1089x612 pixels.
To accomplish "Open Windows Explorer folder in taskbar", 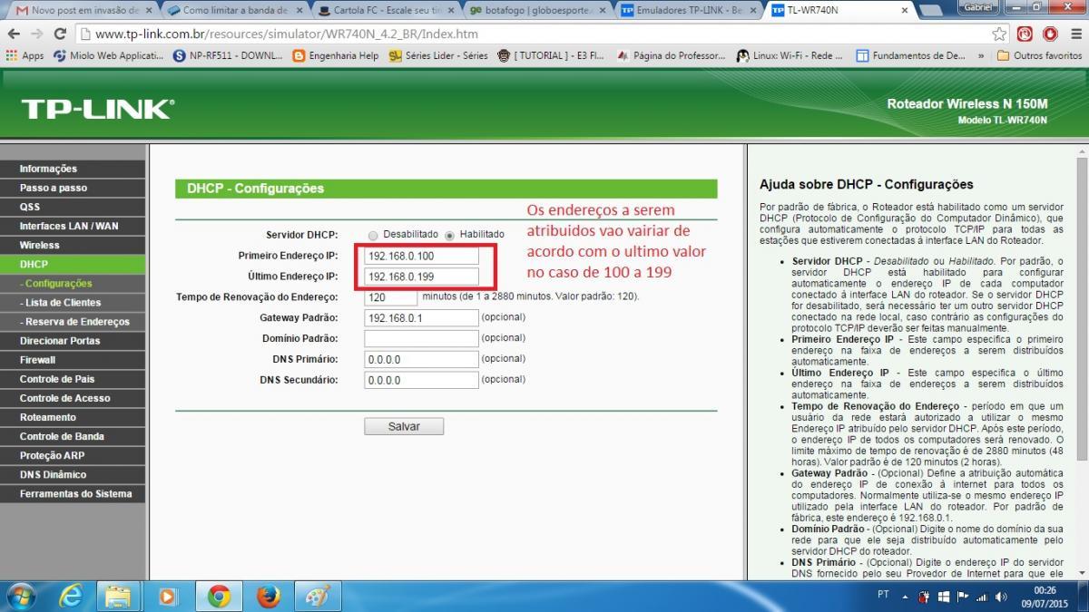I will (x=120, y=597).
